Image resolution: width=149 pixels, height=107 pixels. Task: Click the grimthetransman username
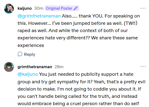(35, 67)
